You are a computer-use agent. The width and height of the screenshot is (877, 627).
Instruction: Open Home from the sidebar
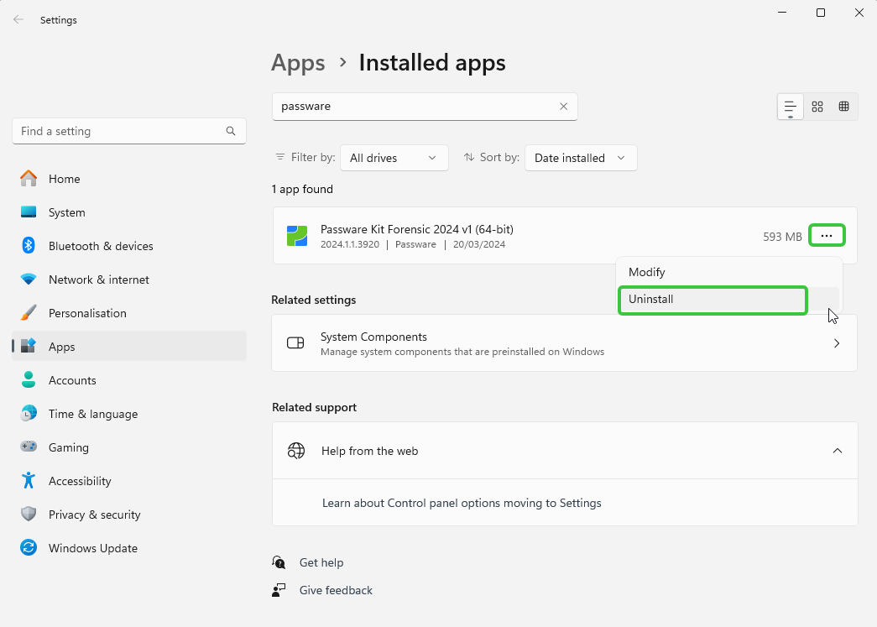coord(129,179)
